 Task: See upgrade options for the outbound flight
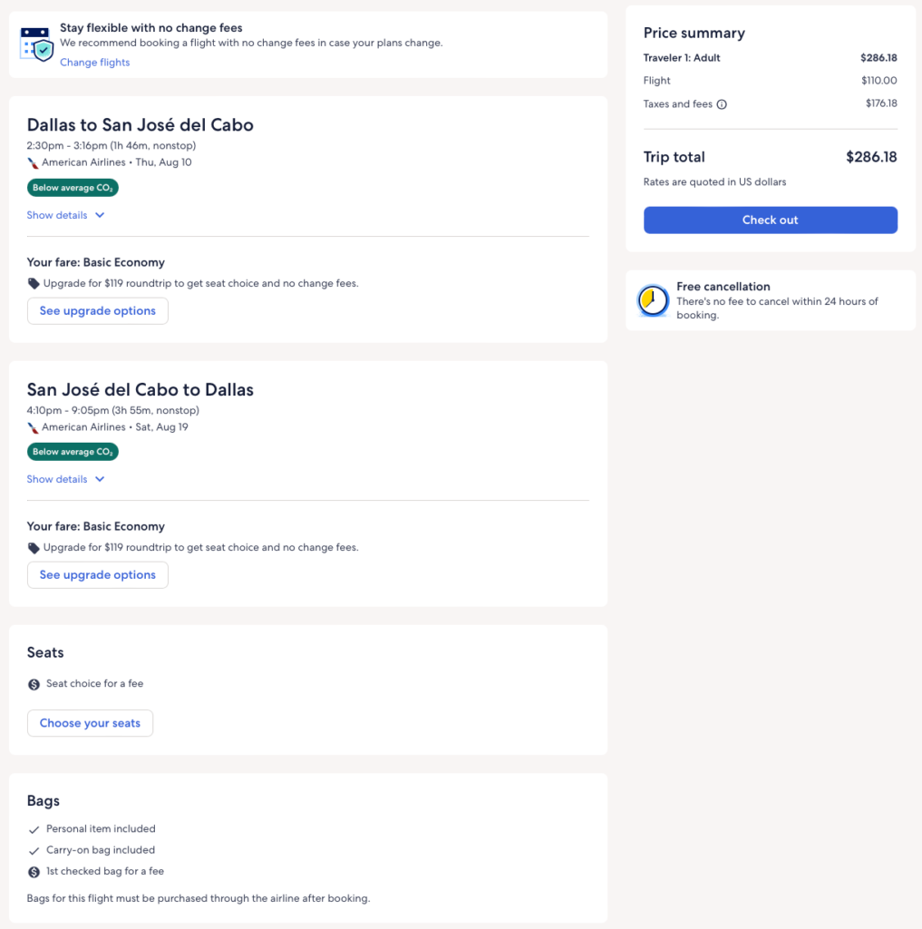tap(98, 311)
